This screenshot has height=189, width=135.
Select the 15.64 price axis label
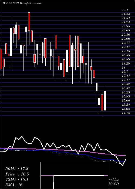coord(126,101)
